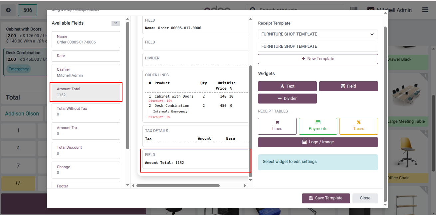
Task: Click the Payments card icon
Action: [318, 122]
